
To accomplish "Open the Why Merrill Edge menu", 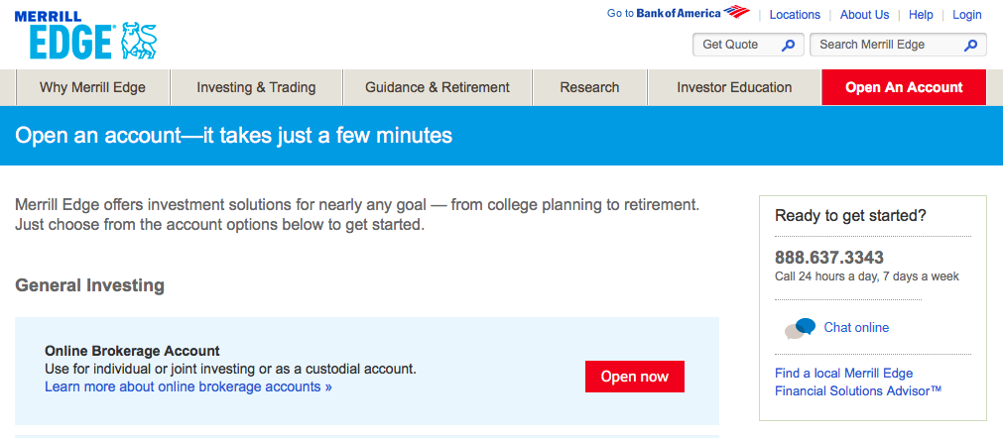I will (x=92, y=87).
